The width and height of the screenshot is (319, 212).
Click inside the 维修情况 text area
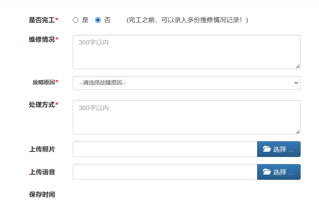coord(187,52)
